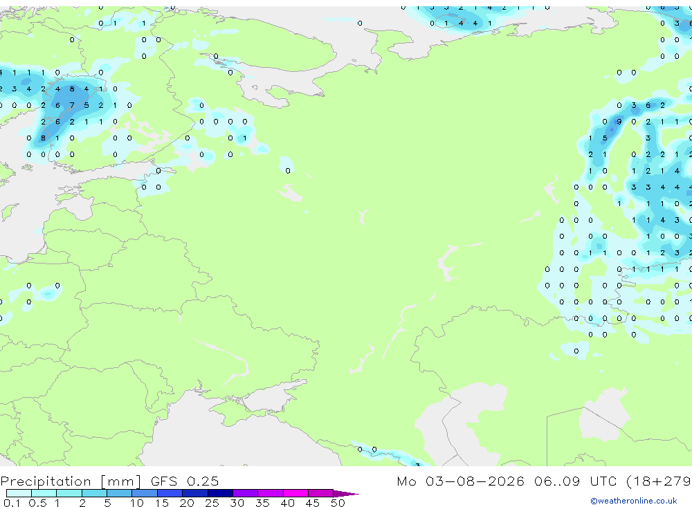Viewport: 692px width, 507px height.
Task: Click the legend label '0.1'
Action: tap(12, 503)
